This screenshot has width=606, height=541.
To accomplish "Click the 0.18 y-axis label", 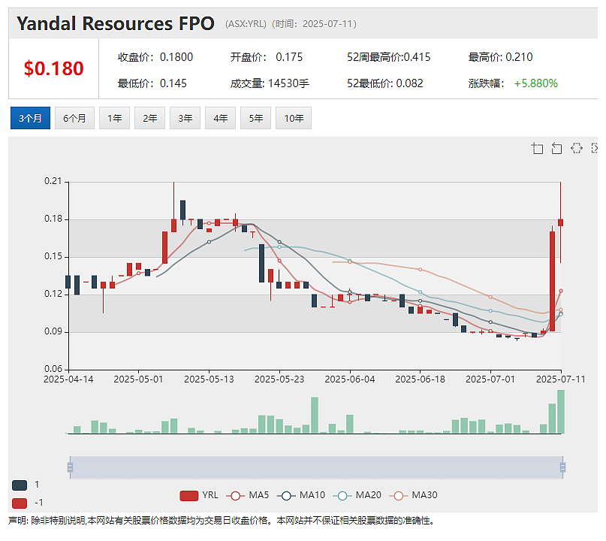I will click(53, 219).
